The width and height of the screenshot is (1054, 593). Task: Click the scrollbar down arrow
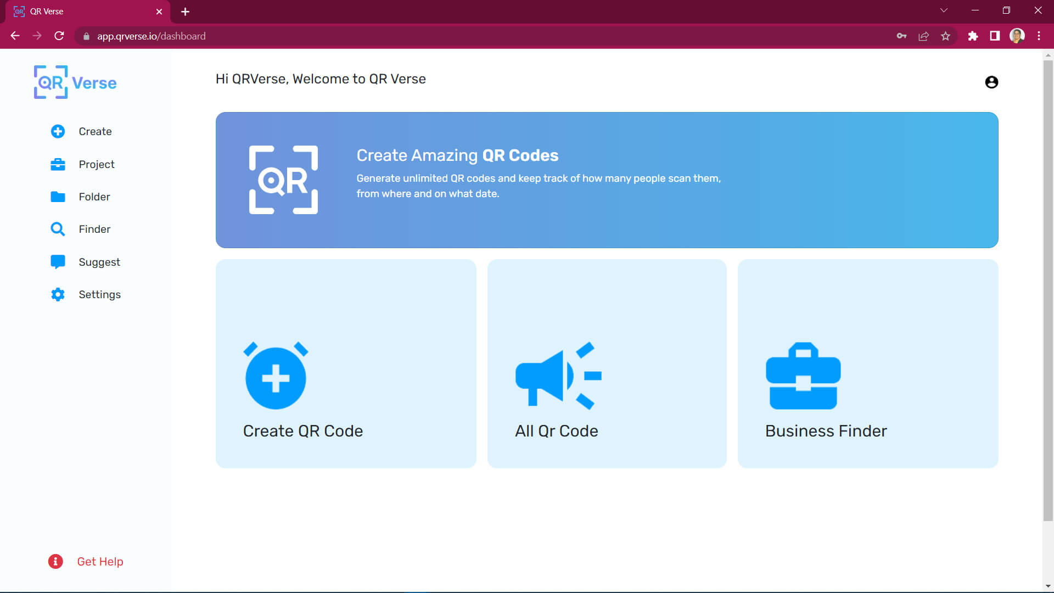[1048, 586]
